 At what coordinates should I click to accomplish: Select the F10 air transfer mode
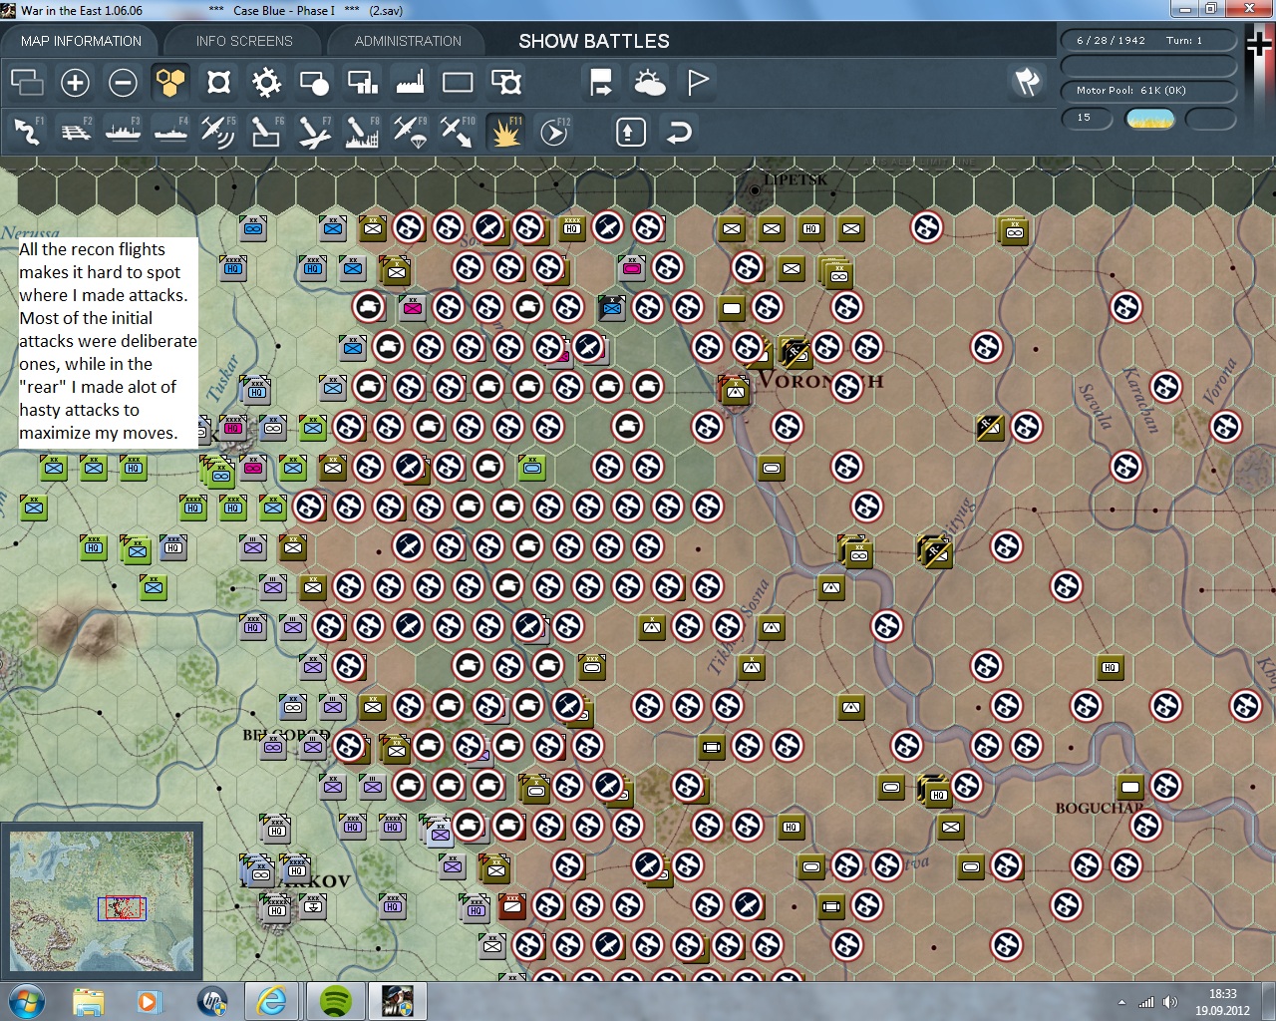coord(458,132)
